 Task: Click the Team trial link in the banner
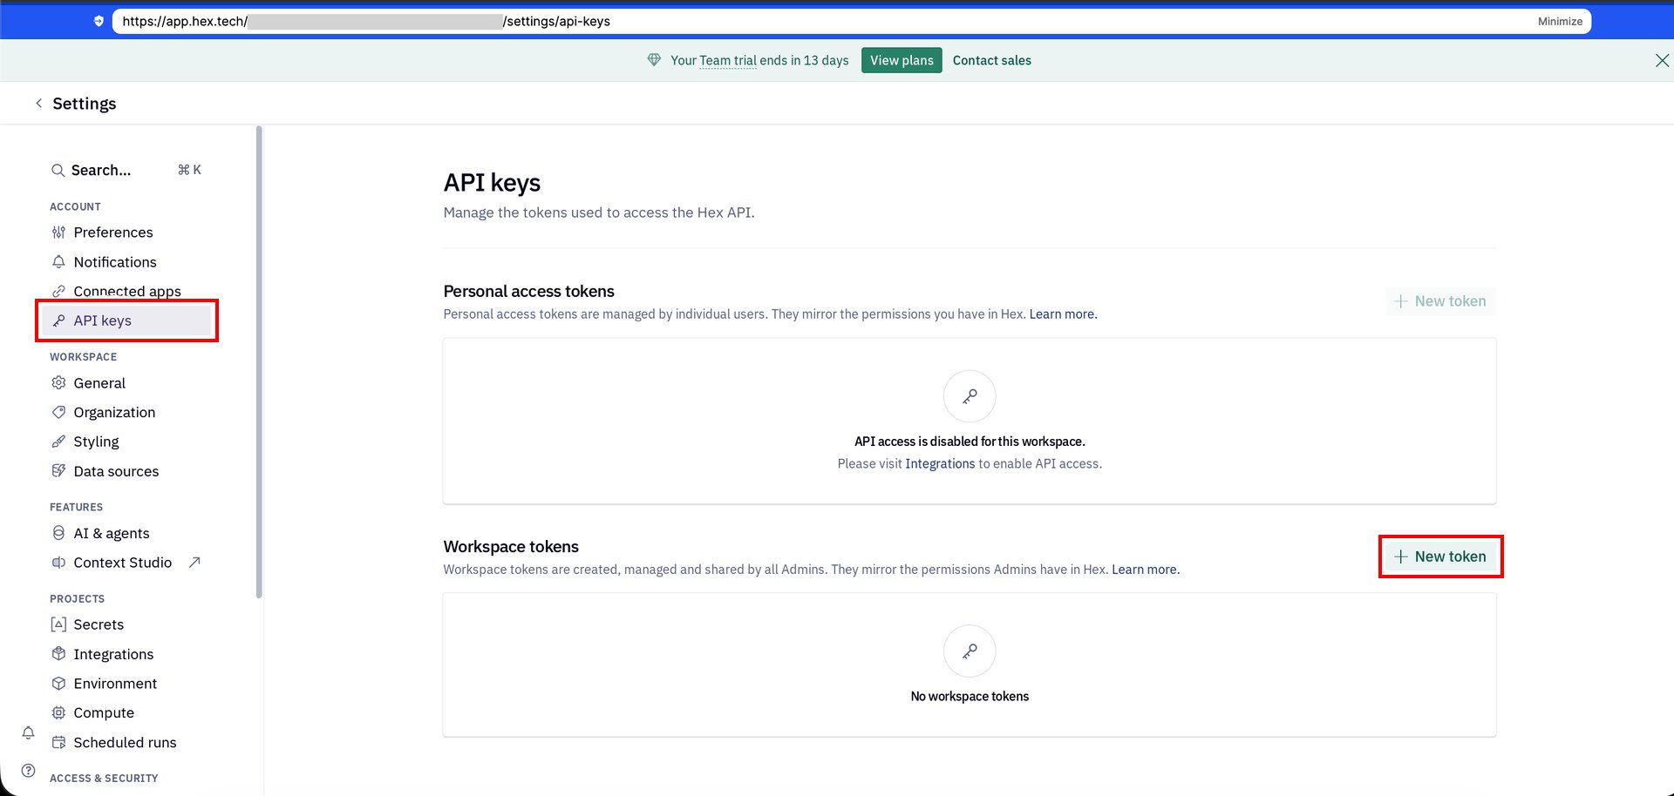coord(727,60)
